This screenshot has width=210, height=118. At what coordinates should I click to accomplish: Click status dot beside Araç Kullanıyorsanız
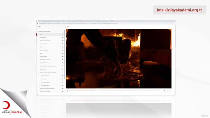(63, 85)
